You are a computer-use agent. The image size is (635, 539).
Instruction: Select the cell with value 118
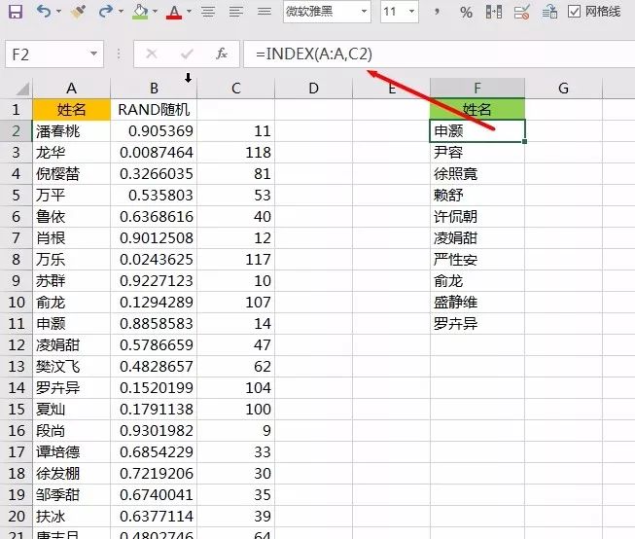[x=236, y=153]
